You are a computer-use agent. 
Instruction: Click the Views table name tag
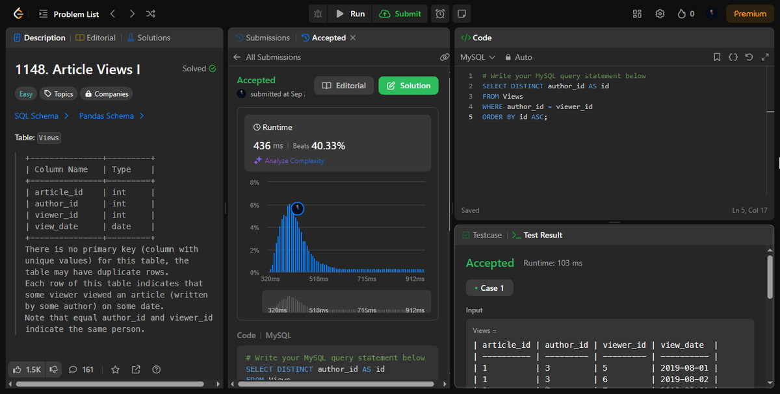[49, 138]
